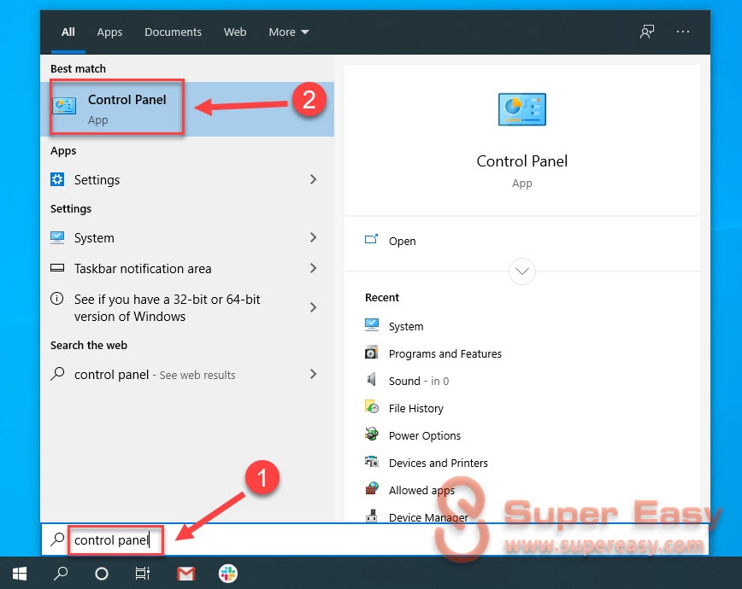Select control panel See web results
The width and height of the screenshot is (742, 589).
click(x=187, y=375)
